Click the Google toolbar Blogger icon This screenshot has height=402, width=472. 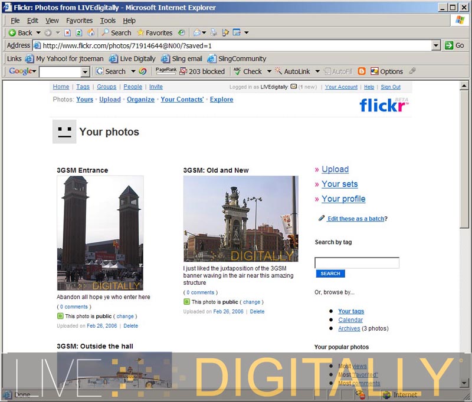pos(362,71)
